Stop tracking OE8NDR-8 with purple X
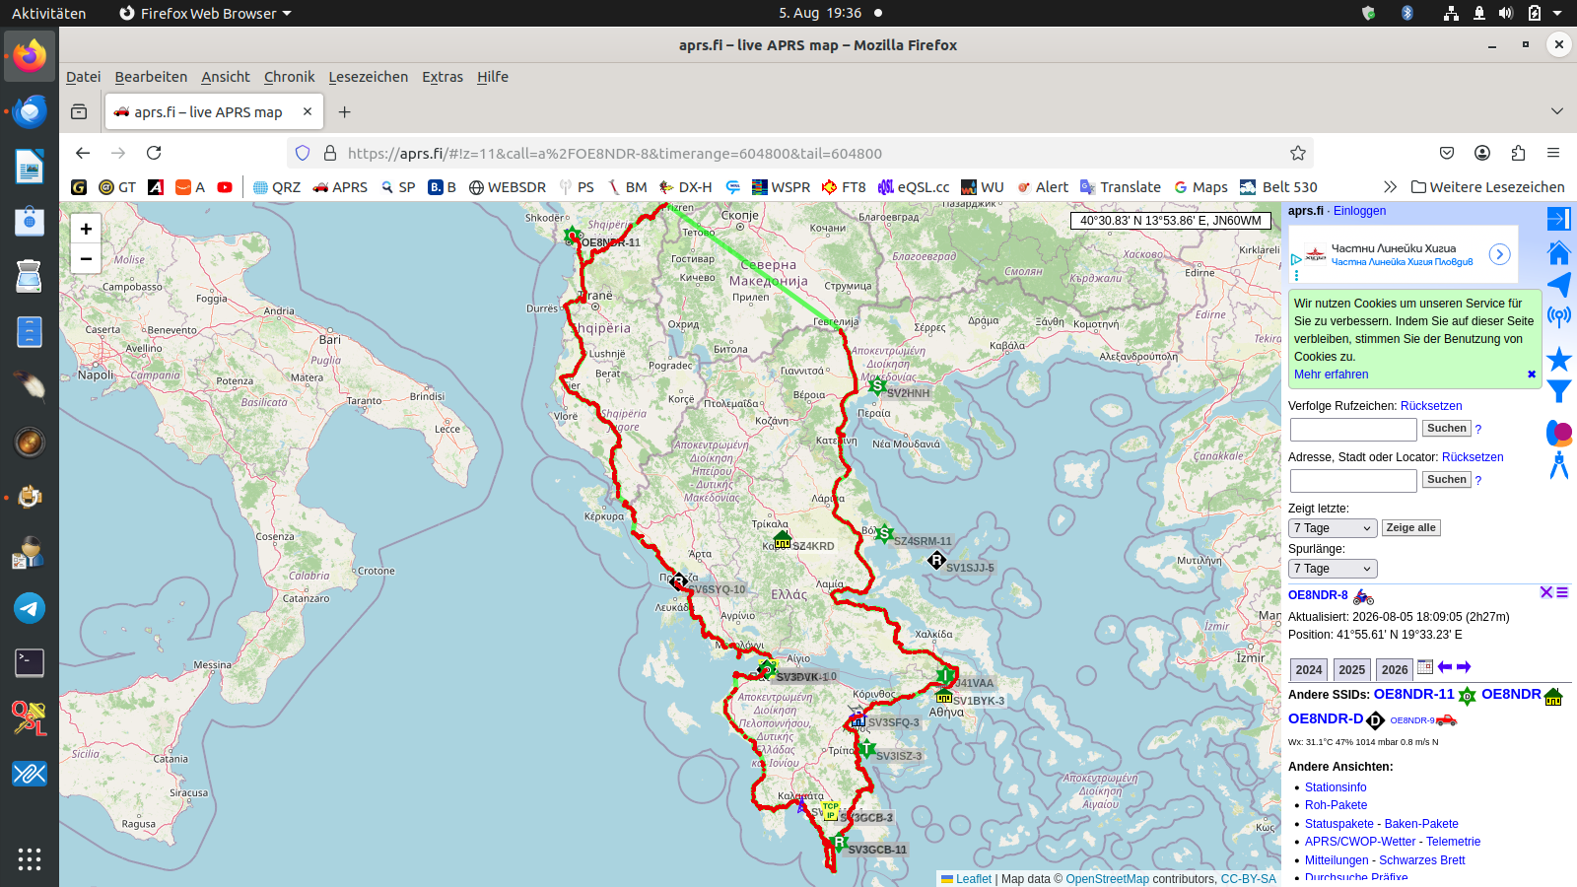Image resolution: width=1577 pixels, height=887 pixels. pos(1546,592)
